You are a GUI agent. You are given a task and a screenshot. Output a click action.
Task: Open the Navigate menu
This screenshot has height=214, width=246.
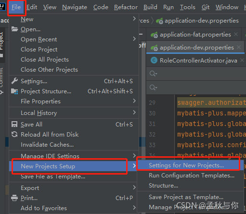point(75,7)
